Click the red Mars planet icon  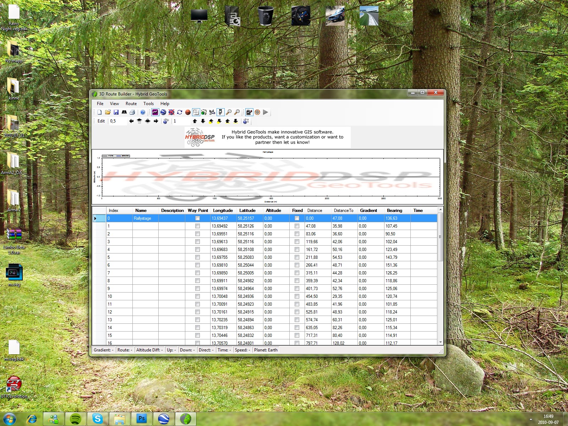click(x=188, y=112)
